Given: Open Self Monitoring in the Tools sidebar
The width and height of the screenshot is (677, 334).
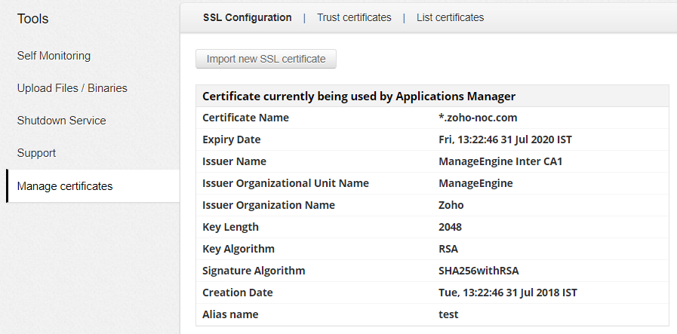Looking at the screenshot, I should (54, 56).
